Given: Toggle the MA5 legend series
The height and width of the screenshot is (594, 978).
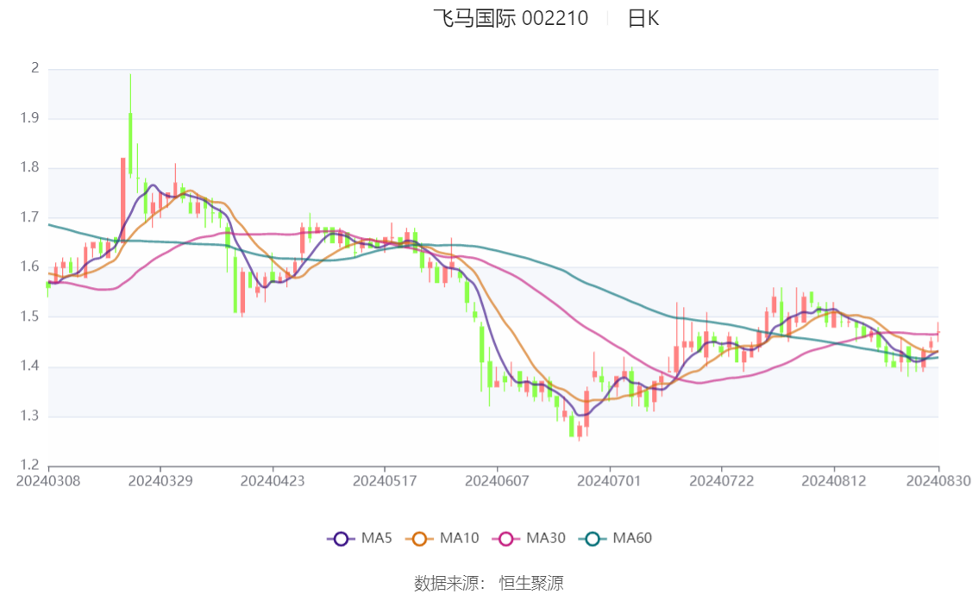Looking at the screenshot, I should (360, 539).
